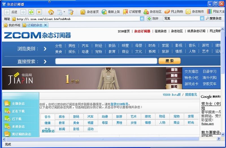Screen dimensions: 226x148
Task: Select 美食 in the browse categories bar
Action: [58, 52]
